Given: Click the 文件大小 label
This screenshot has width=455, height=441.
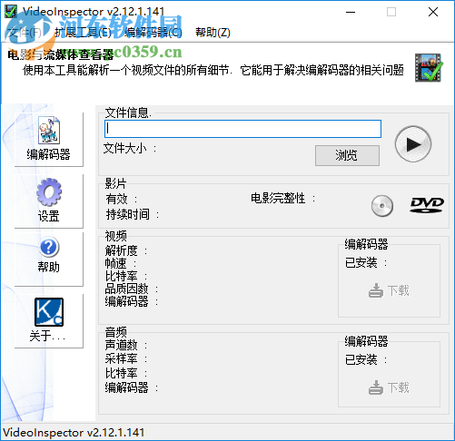Looking at the screenshot, I should pos(130,148).
